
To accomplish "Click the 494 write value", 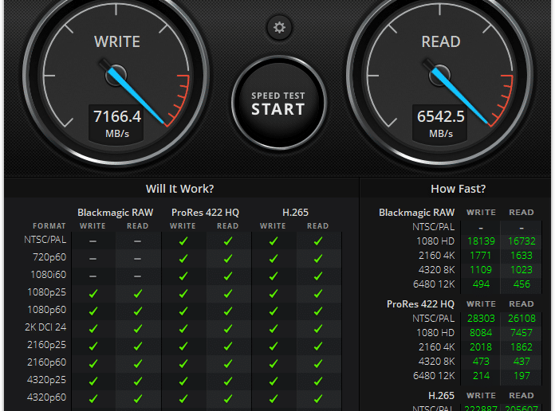I will pos(481,284).
